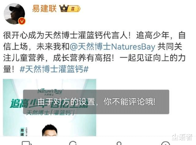
Task: Tap the gold crown membership icon
Action: [x=64, y=8]
